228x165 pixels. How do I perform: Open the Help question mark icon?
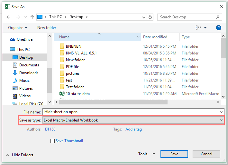click(x=219, y=27)
